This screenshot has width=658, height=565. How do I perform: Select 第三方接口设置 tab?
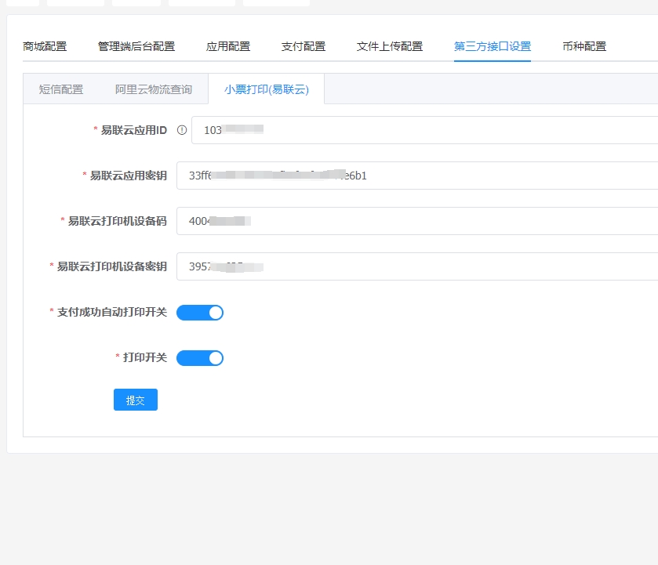(493, 46)
